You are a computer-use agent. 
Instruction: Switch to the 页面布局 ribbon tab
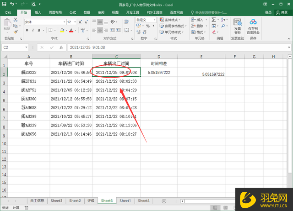coord(55,12)
